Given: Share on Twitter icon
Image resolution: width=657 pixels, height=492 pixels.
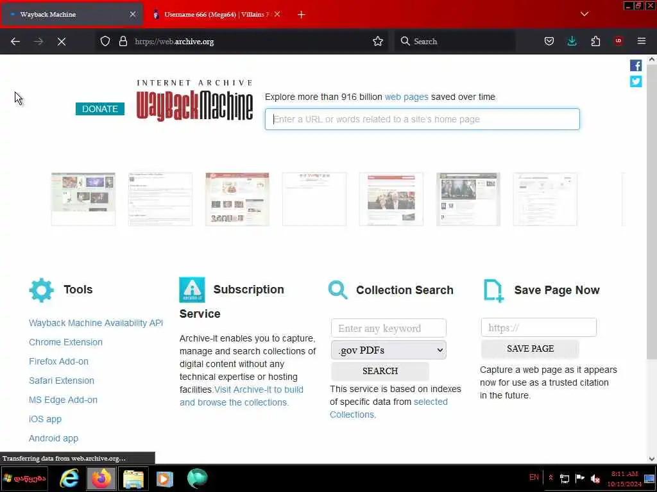Looking at the screenshot, I should [636, 81].
